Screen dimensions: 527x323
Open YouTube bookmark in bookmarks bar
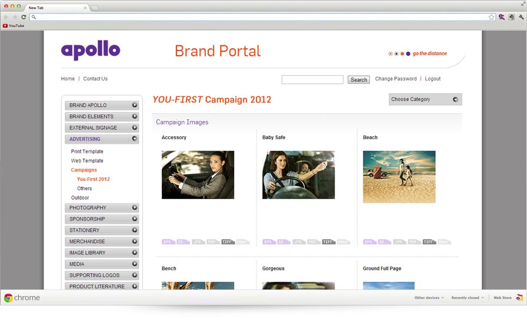14,26
